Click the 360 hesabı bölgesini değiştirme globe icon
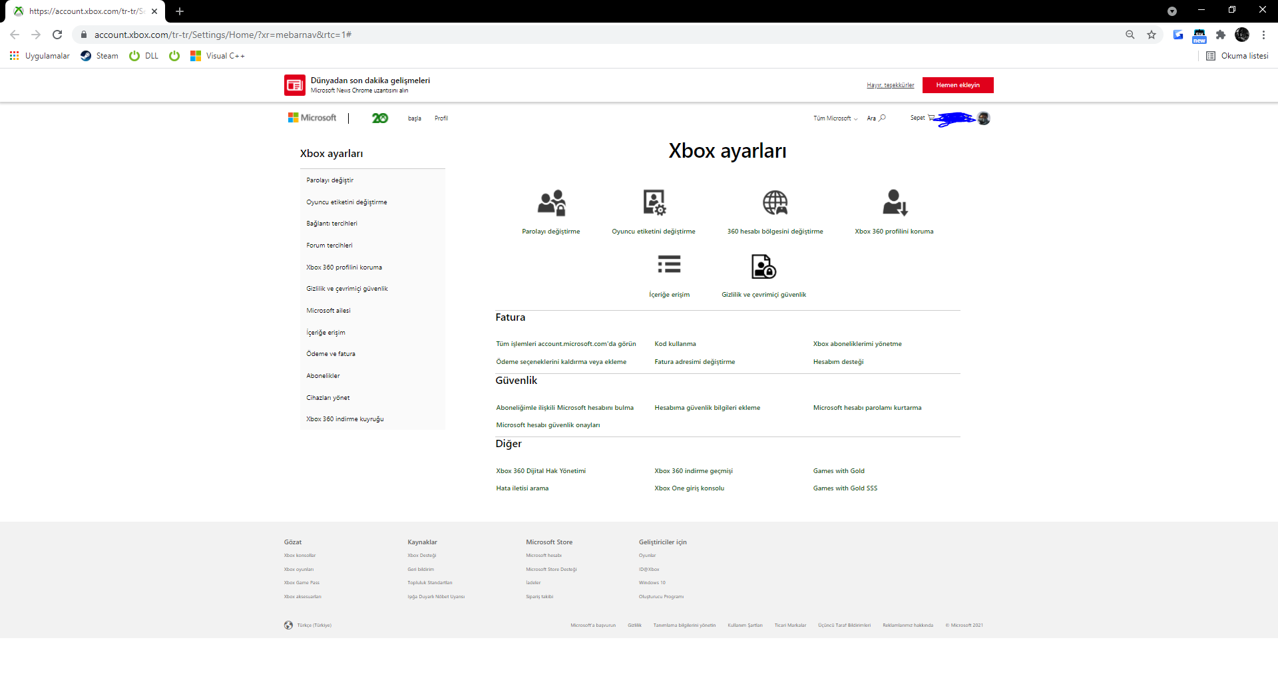Viewport: 1278px width, 692px height. (x=775, y=202)
